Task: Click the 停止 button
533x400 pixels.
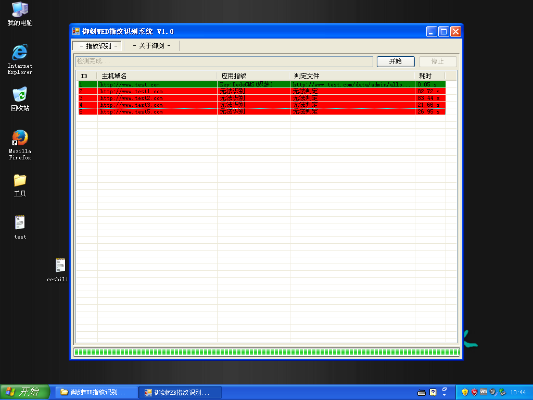Action: click(x=438, y=61)
